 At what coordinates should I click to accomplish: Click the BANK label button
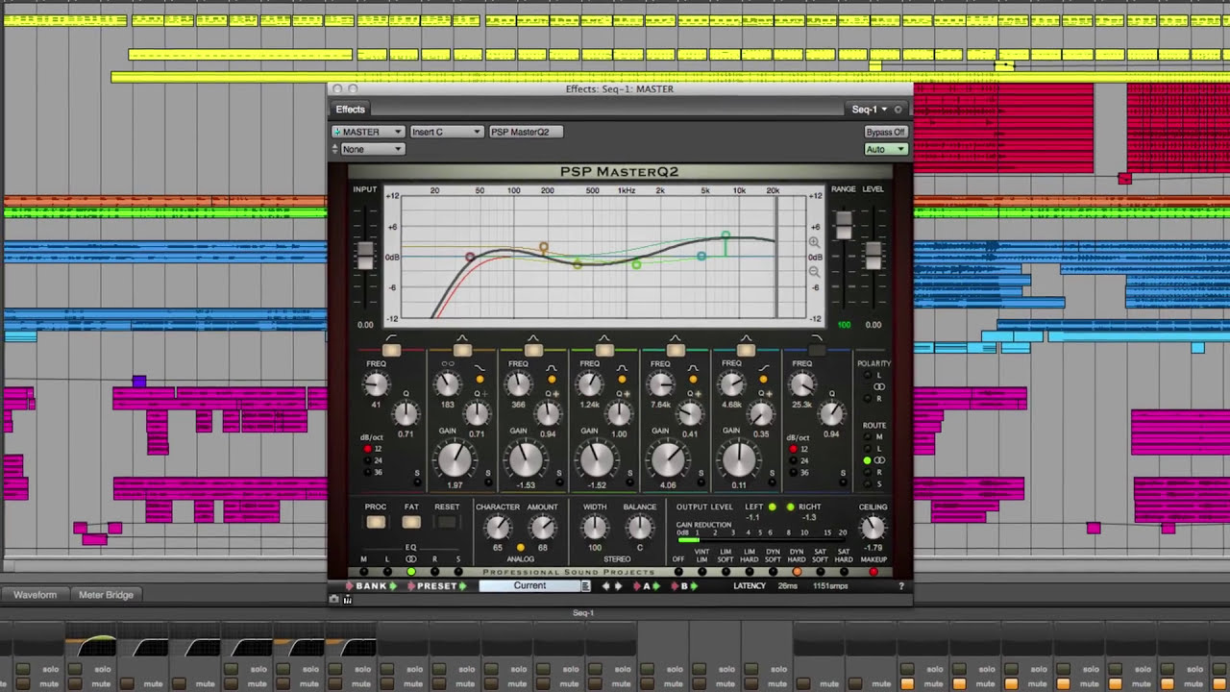(371, 586)
